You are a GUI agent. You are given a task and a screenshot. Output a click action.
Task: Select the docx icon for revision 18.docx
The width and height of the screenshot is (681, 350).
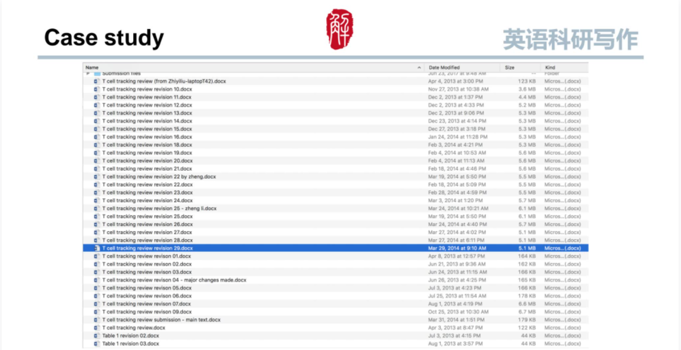[97, 145]
